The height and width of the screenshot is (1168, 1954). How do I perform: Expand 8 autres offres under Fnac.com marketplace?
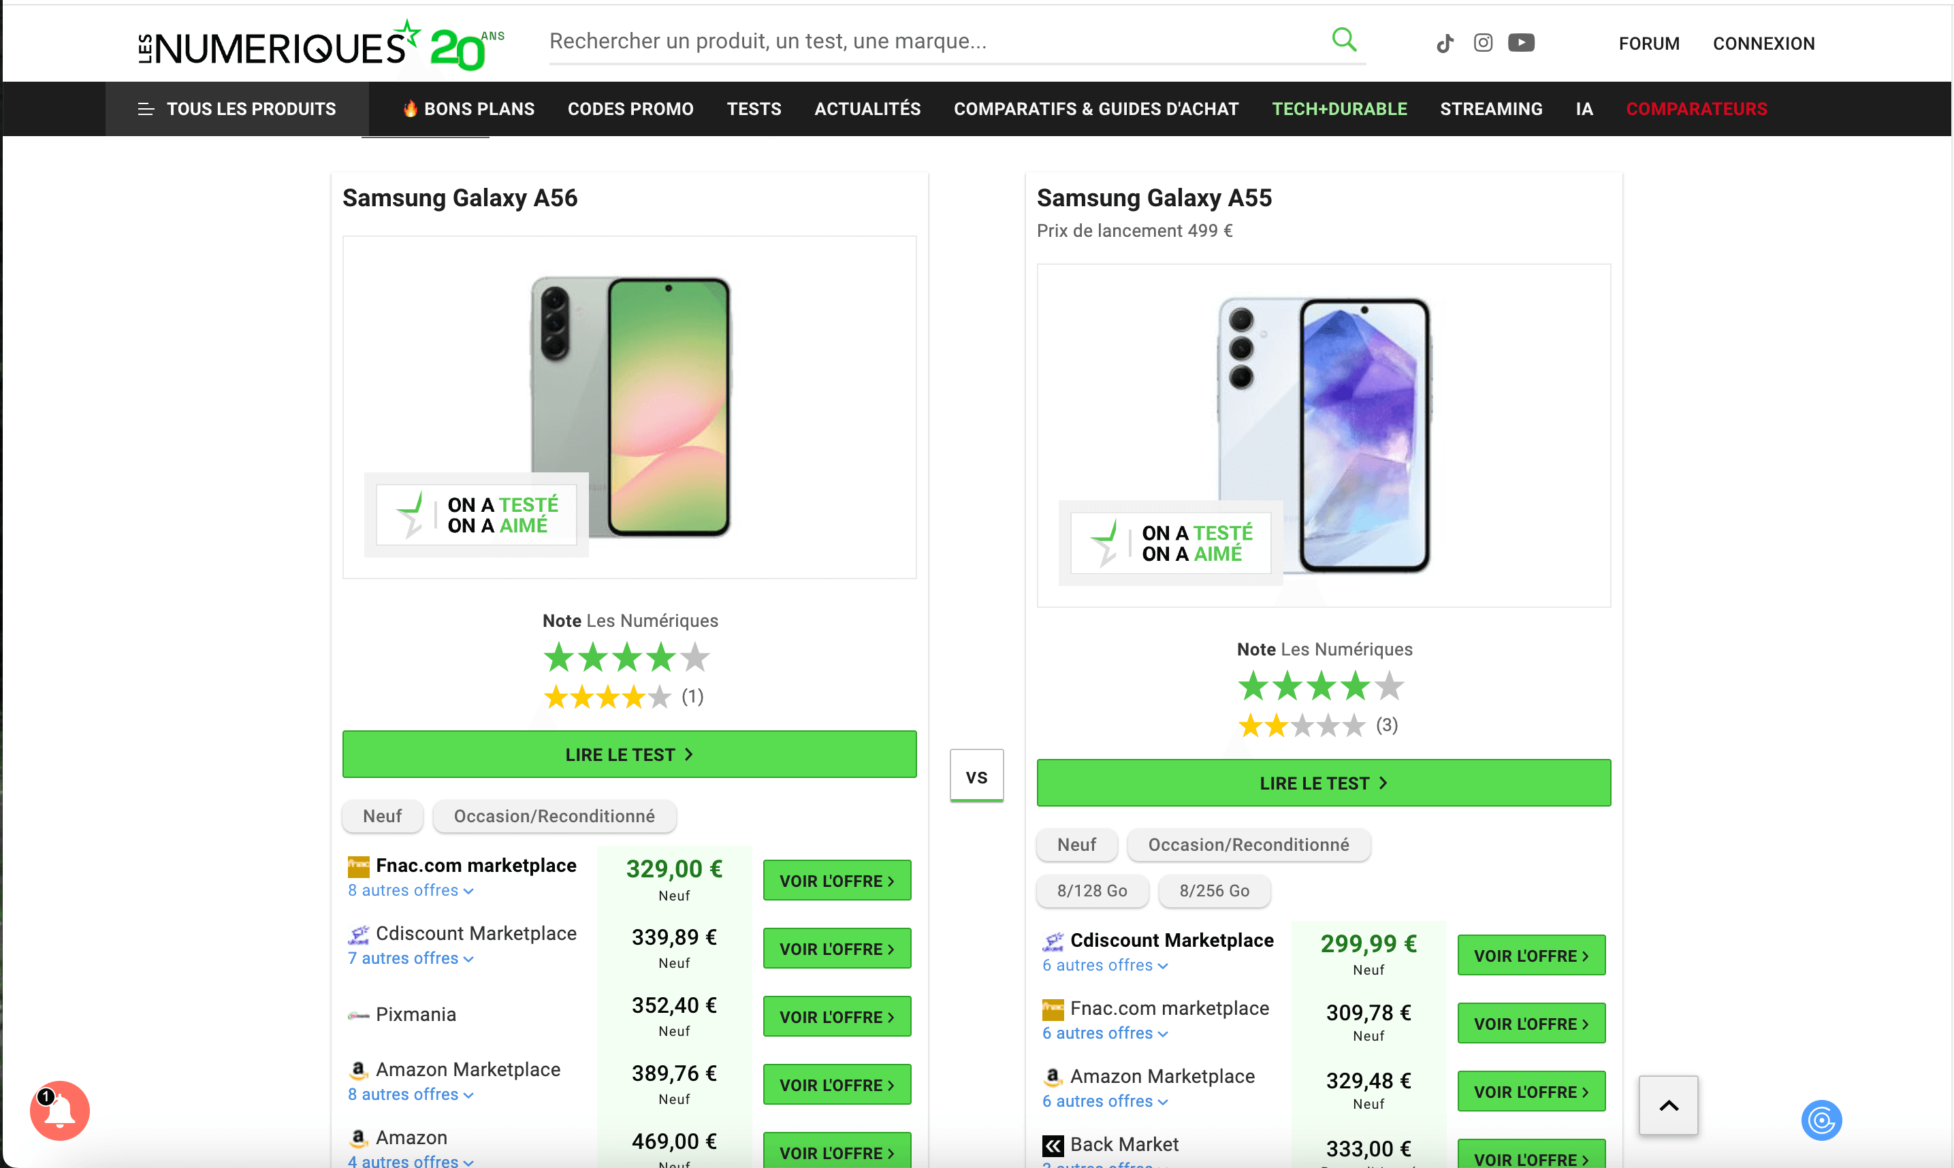point(410,890)
